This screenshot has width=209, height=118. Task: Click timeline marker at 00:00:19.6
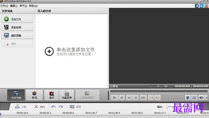click(x=22, y=113)
